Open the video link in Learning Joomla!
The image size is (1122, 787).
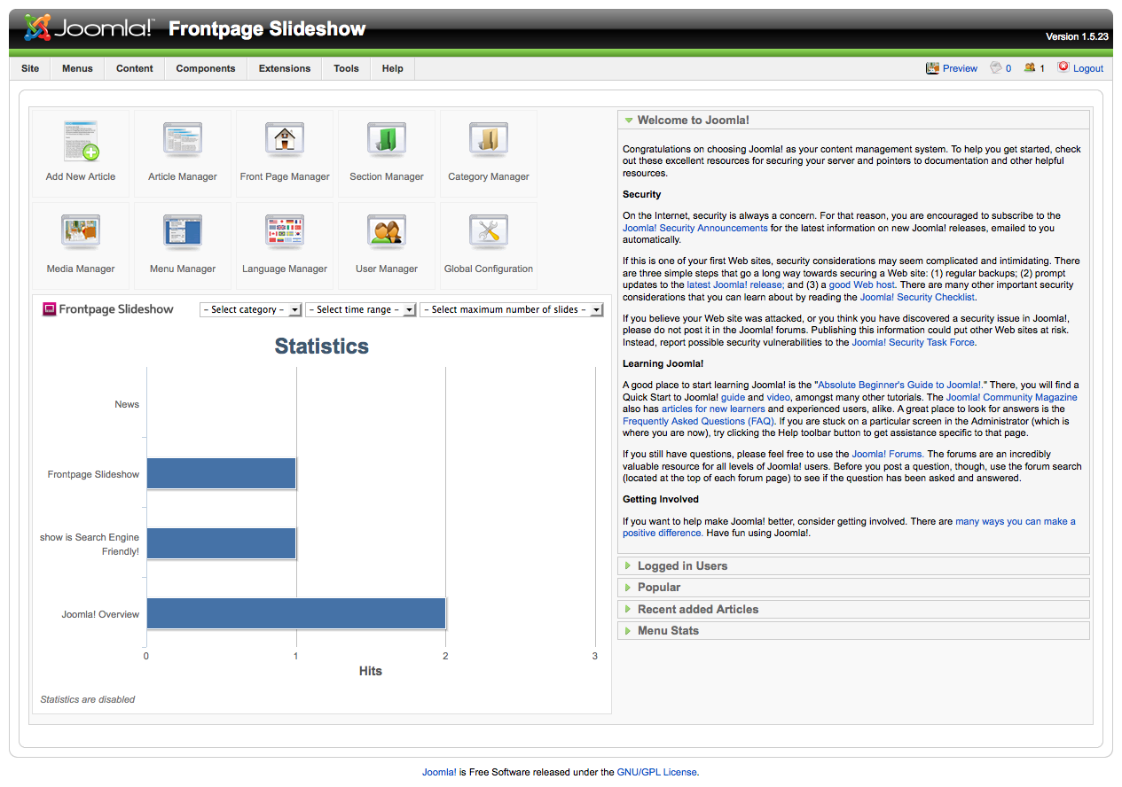(778, 397)
